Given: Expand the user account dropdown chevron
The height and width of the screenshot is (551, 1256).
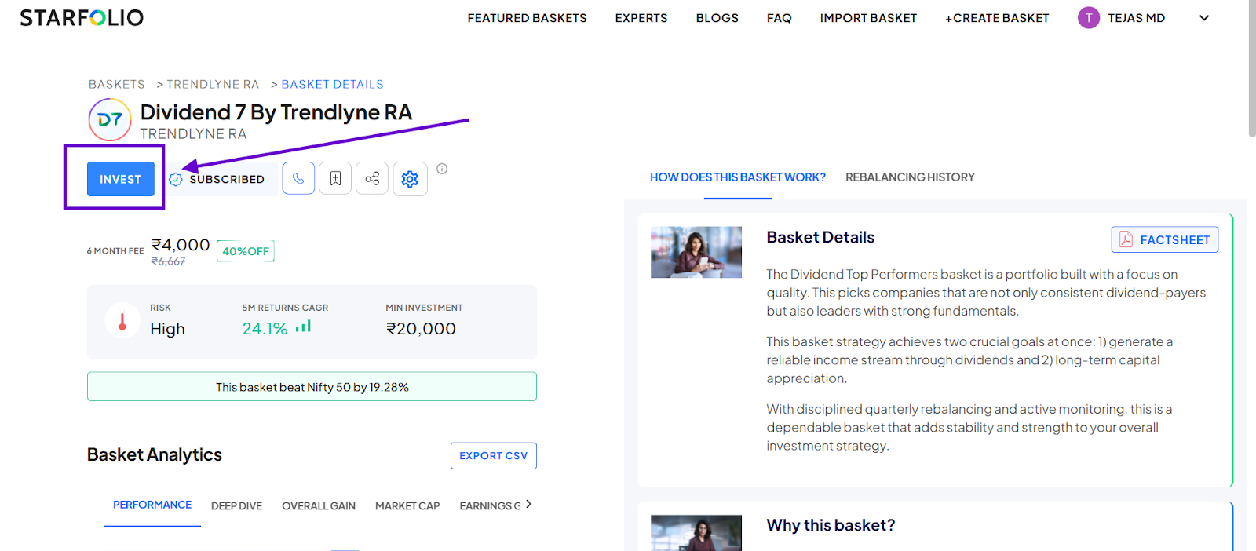Looking at the screenshot, I should 1204,17.
